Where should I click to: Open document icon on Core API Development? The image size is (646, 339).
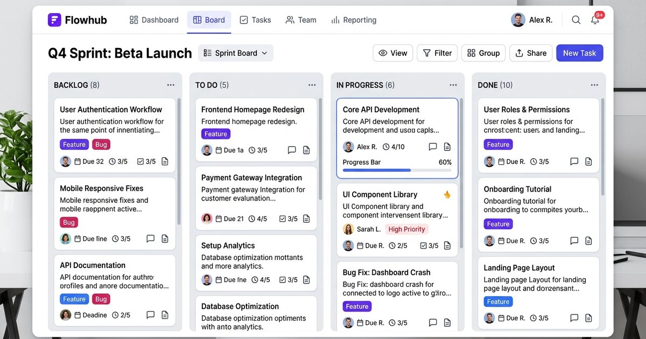coord(447,147)
